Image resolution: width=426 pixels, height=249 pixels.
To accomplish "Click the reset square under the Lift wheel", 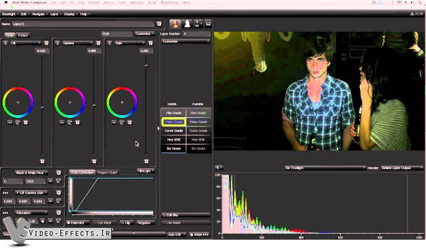I will point(25,123).
